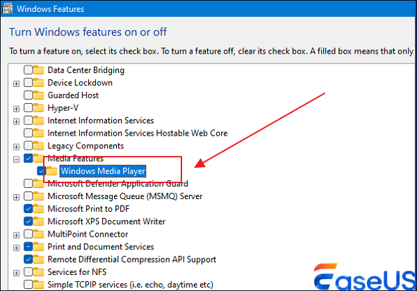The image size is (417, 291).
Task: Collapse the Media Features node
Action: coord(16,159)
